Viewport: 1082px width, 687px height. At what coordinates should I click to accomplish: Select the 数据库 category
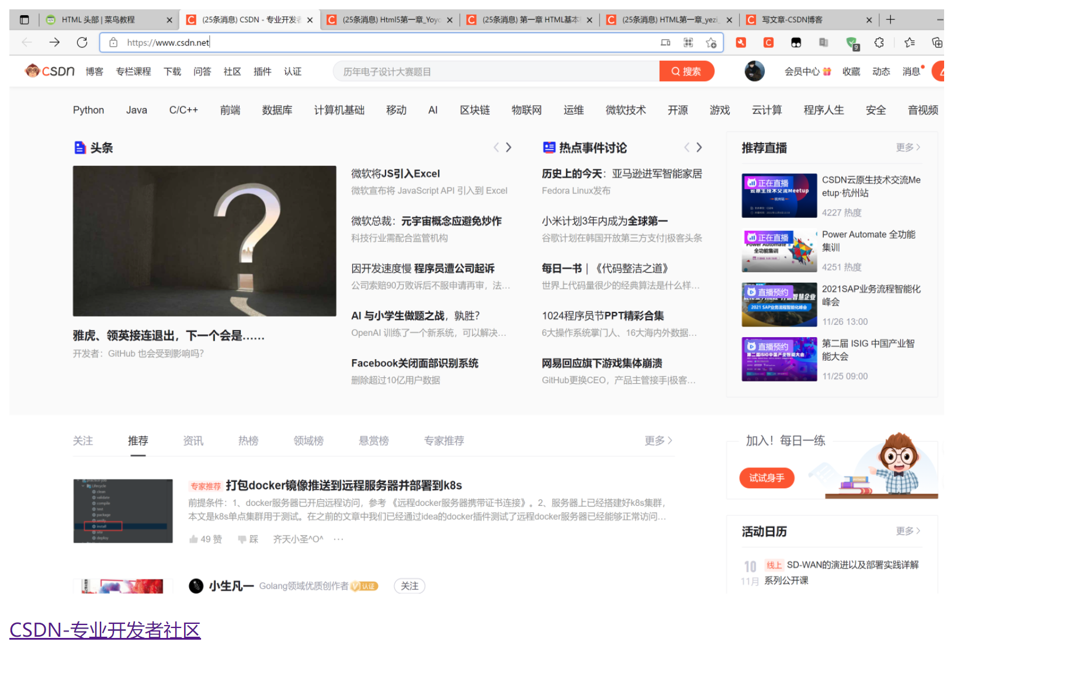(x=277, y=110)
